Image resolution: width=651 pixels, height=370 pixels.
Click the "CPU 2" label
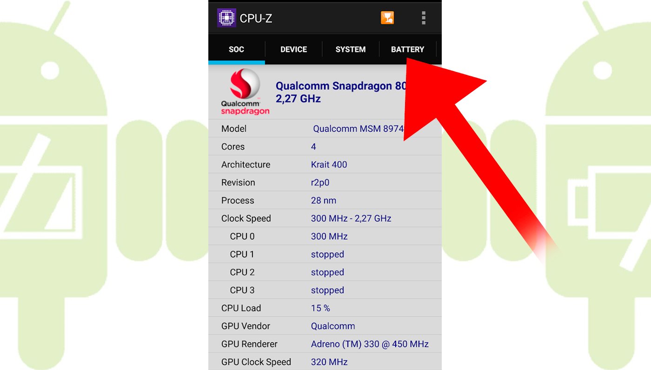[x=242, y=272]
